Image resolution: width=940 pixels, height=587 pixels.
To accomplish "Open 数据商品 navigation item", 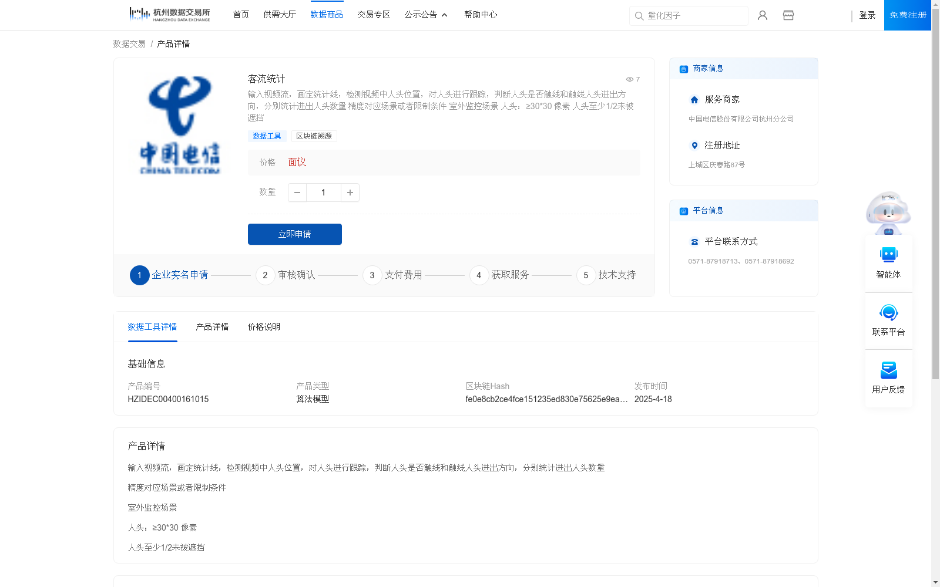I will click(327, 15).
